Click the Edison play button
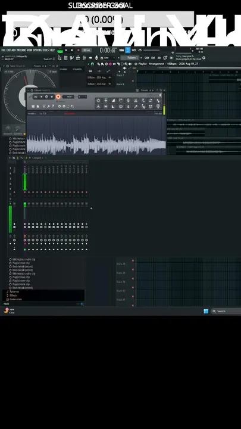 [x=41, y=97]
